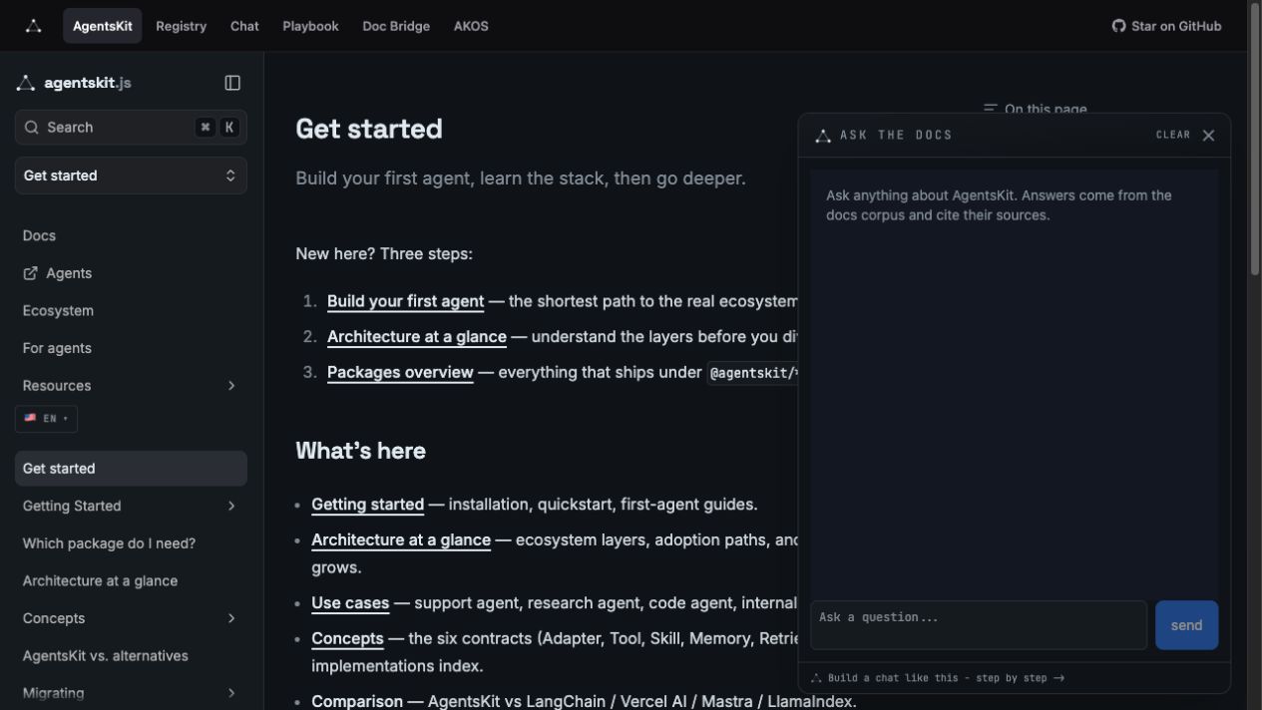Expand the Resources sidebar chevron
This screenshot has height=710, width=1262.
(x=231, y=386)
